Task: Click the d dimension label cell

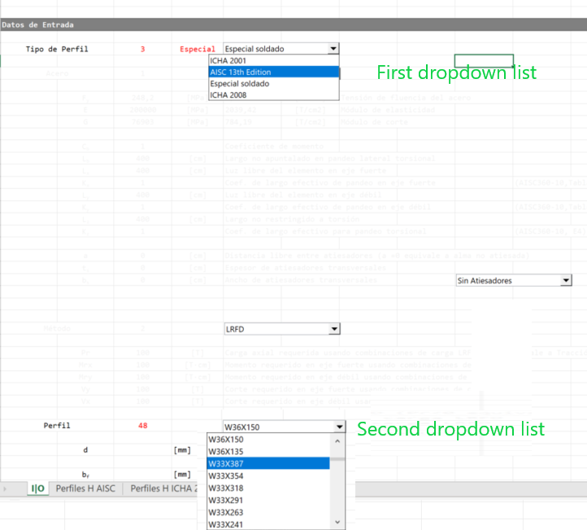Action: [x=85, y=449]
